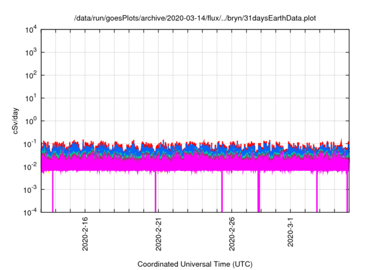Click the 10^2 y-axis tick label
The height and width of the screenshot is (270, 385).
pos(31,75)
